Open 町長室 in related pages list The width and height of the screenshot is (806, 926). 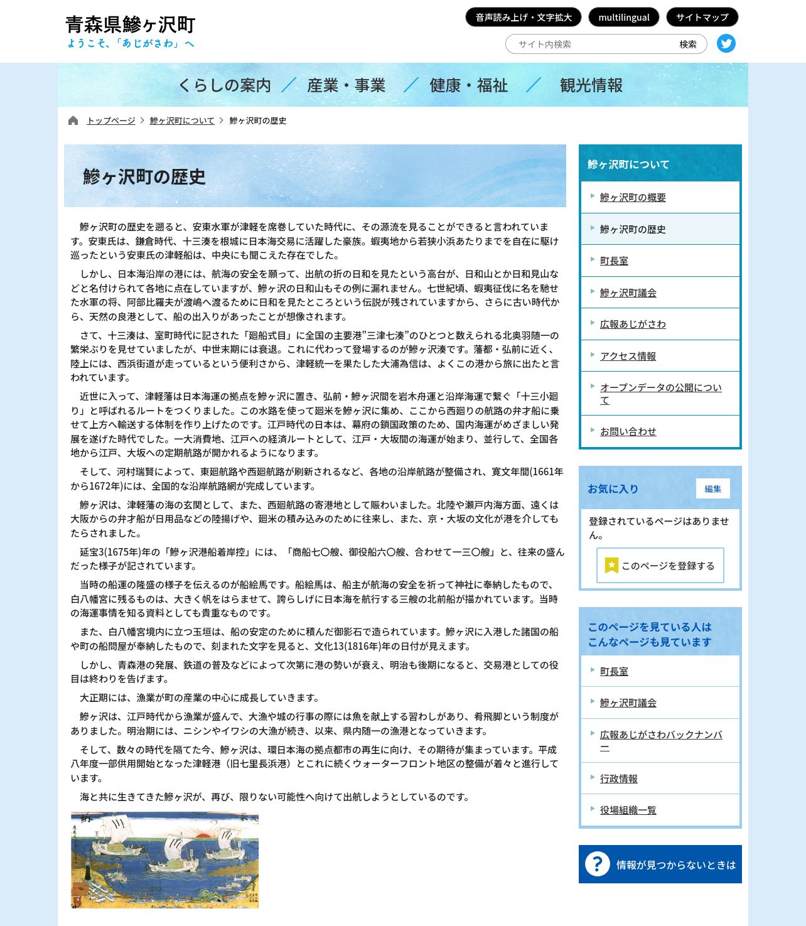[x=614, y=671]
